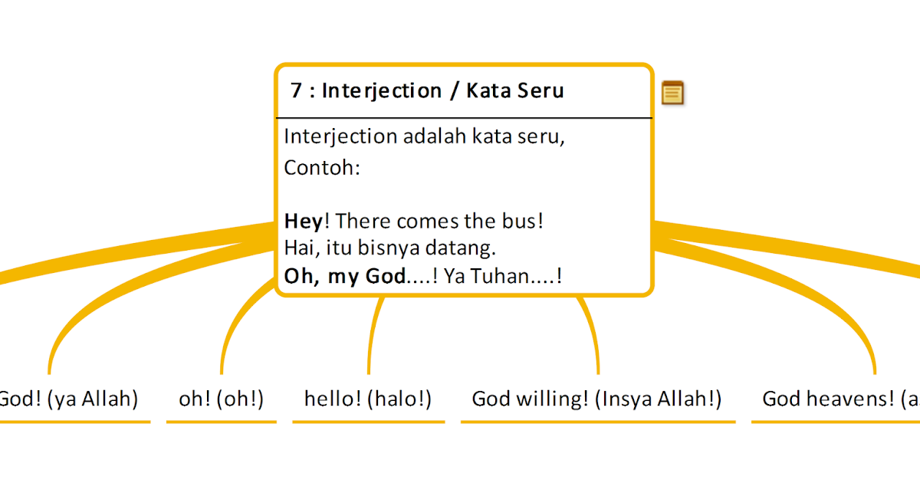The height and width of the screenshot is (483, 920).
Task: Click the text Interjection adalah kata seru
Action: click(x=425, y=136)
